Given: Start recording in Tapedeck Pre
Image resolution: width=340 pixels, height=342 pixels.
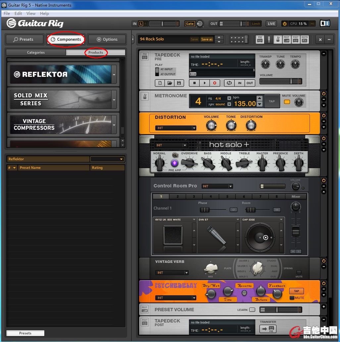Looking at the screenshot, I should [x=215, y=83].
